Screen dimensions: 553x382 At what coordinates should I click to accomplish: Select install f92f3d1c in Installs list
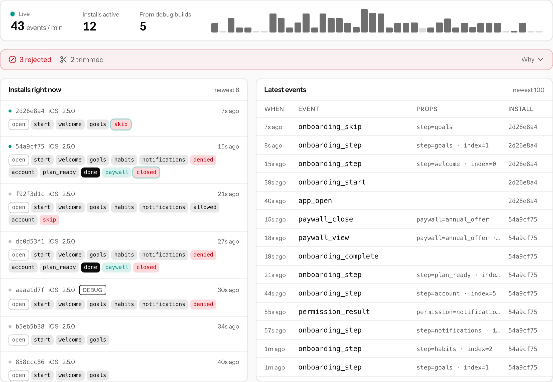pos(124,207)
